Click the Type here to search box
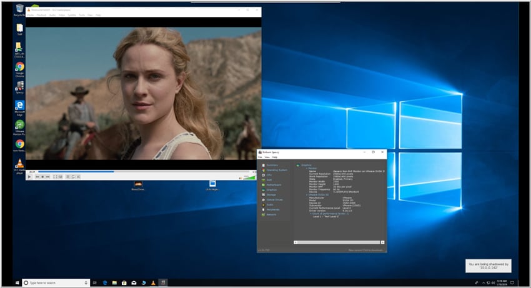531x288 pixels. [56, 282]
